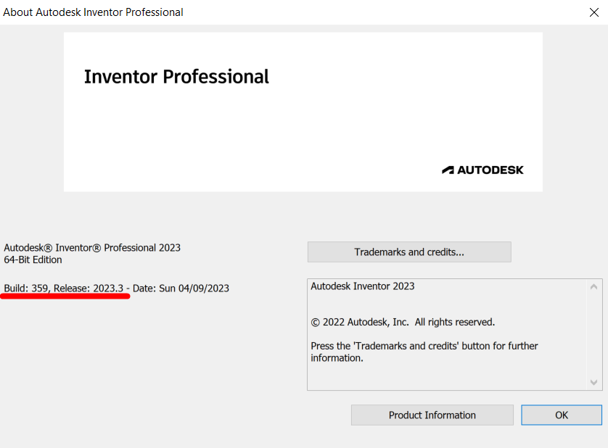
Task: Click the 2022 Autodesk copyright line
Action: 403,322
